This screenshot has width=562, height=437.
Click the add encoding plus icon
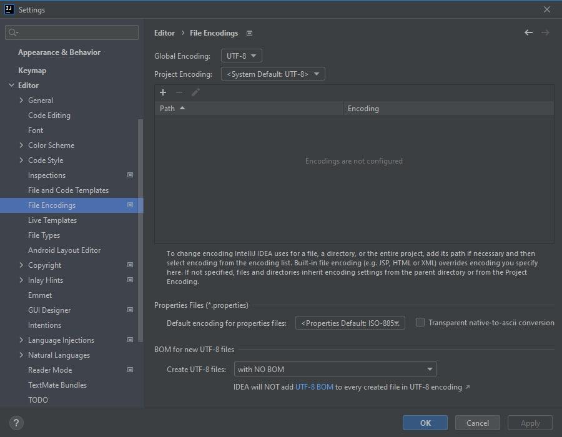tap(163, 92)
